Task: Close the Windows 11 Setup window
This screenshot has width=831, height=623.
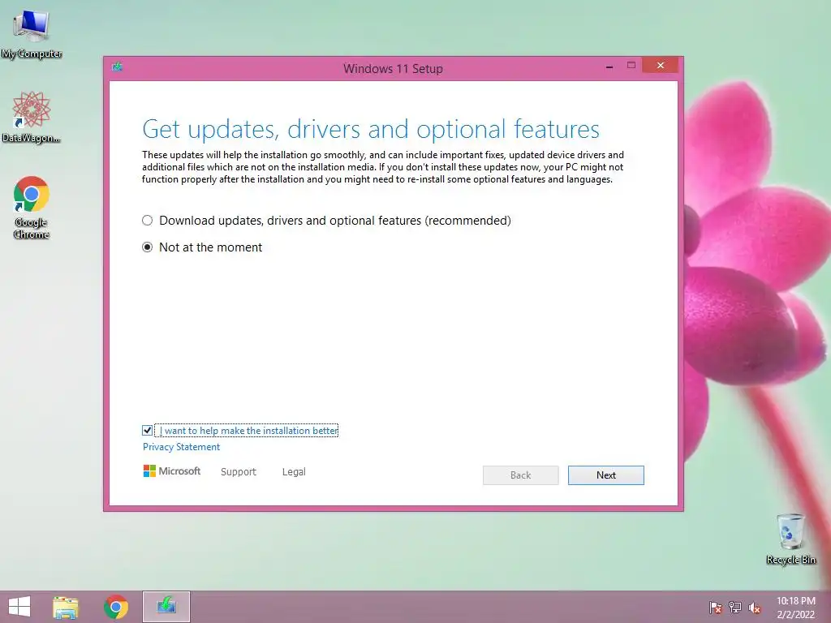Action: [x=661, y=65]
